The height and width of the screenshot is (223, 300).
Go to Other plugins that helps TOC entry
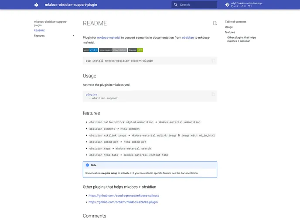[242, 39]
